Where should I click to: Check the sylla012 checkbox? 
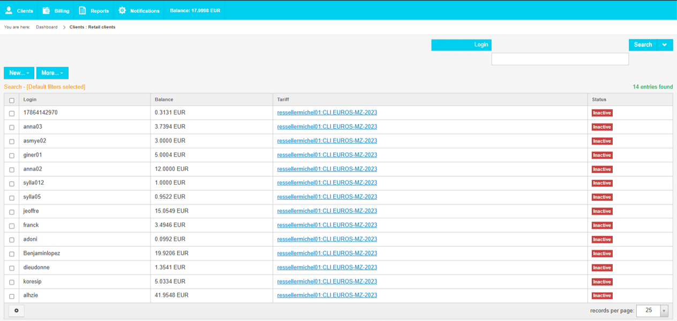pyautogui.click(x=12, y=184)
